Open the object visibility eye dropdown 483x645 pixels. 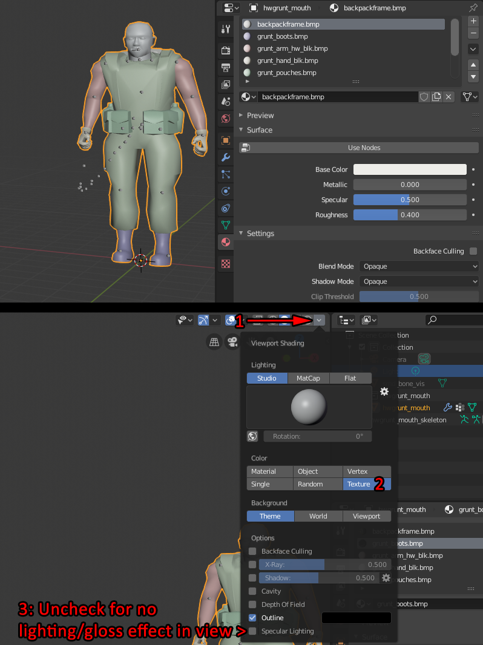click(185, 320)
